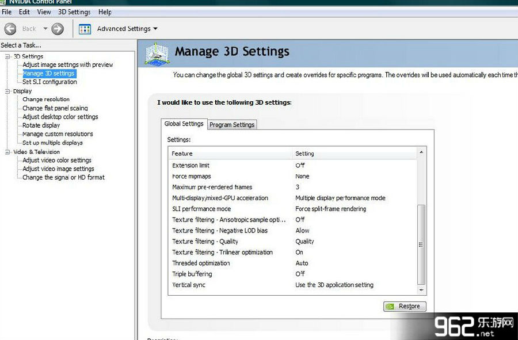Collapse the Video & Television tree node

[x=7, y=152]
